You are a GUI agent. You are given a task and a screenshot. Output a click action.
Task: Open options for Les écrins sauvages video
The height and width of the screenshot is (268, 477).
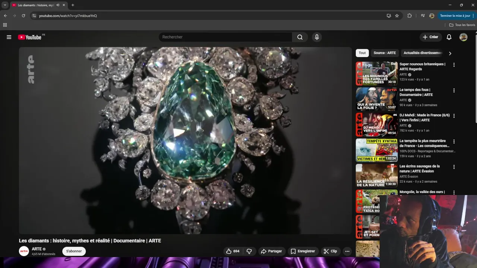click(x=454, y=167)
